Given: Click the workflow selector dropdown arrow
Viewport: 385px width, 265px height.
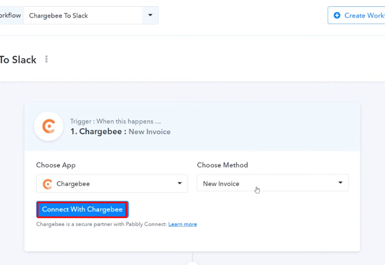Looking at the screenshot, I should (x=150, y=15).
